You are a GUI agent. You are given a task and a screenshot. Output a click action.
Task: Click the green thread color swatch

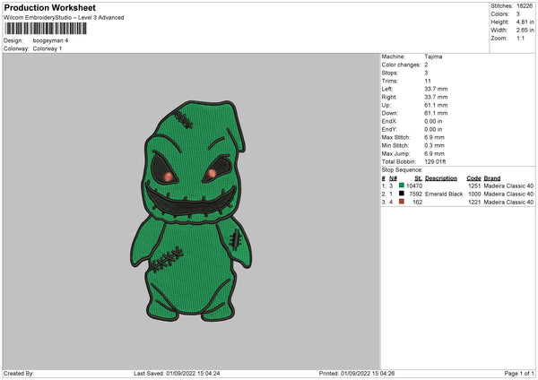[x=403, y=185]
